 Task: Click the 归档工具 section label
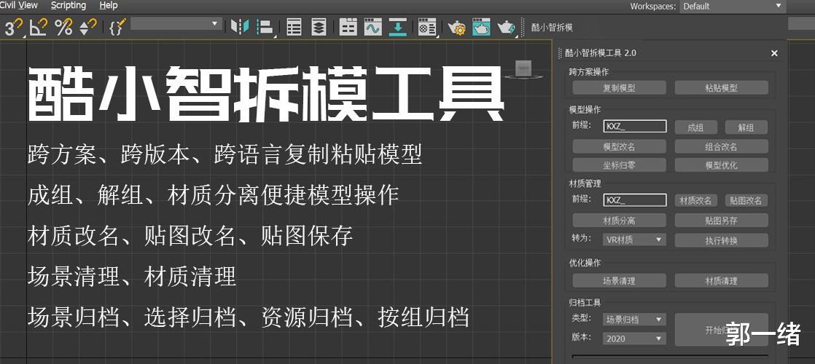pos(585,302)
